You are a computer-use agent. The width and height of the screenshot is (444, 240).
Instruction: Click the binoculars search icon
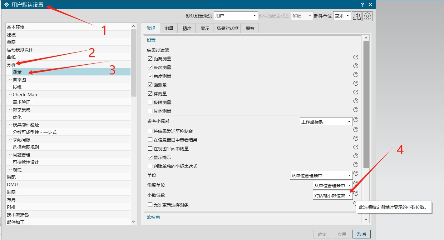click(357, 16)
